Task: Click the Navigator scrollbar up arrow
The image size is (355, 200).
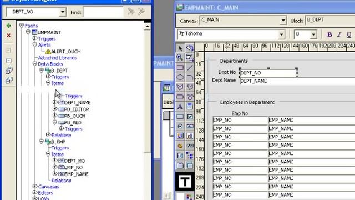Action: [148, 27]
